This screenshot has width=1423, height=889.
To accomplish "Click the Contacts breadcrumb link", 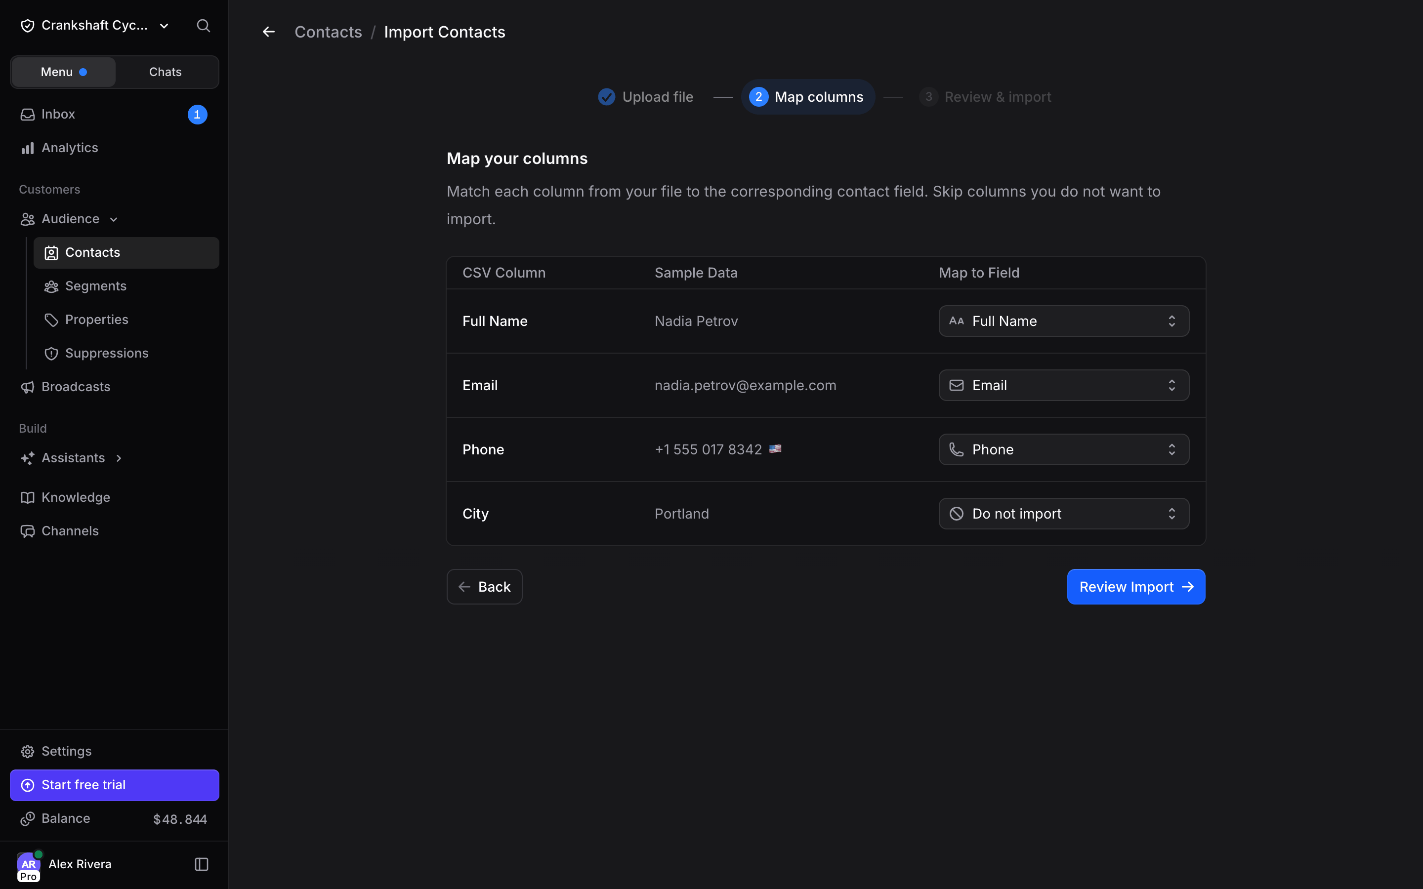I will pos(328,32).
